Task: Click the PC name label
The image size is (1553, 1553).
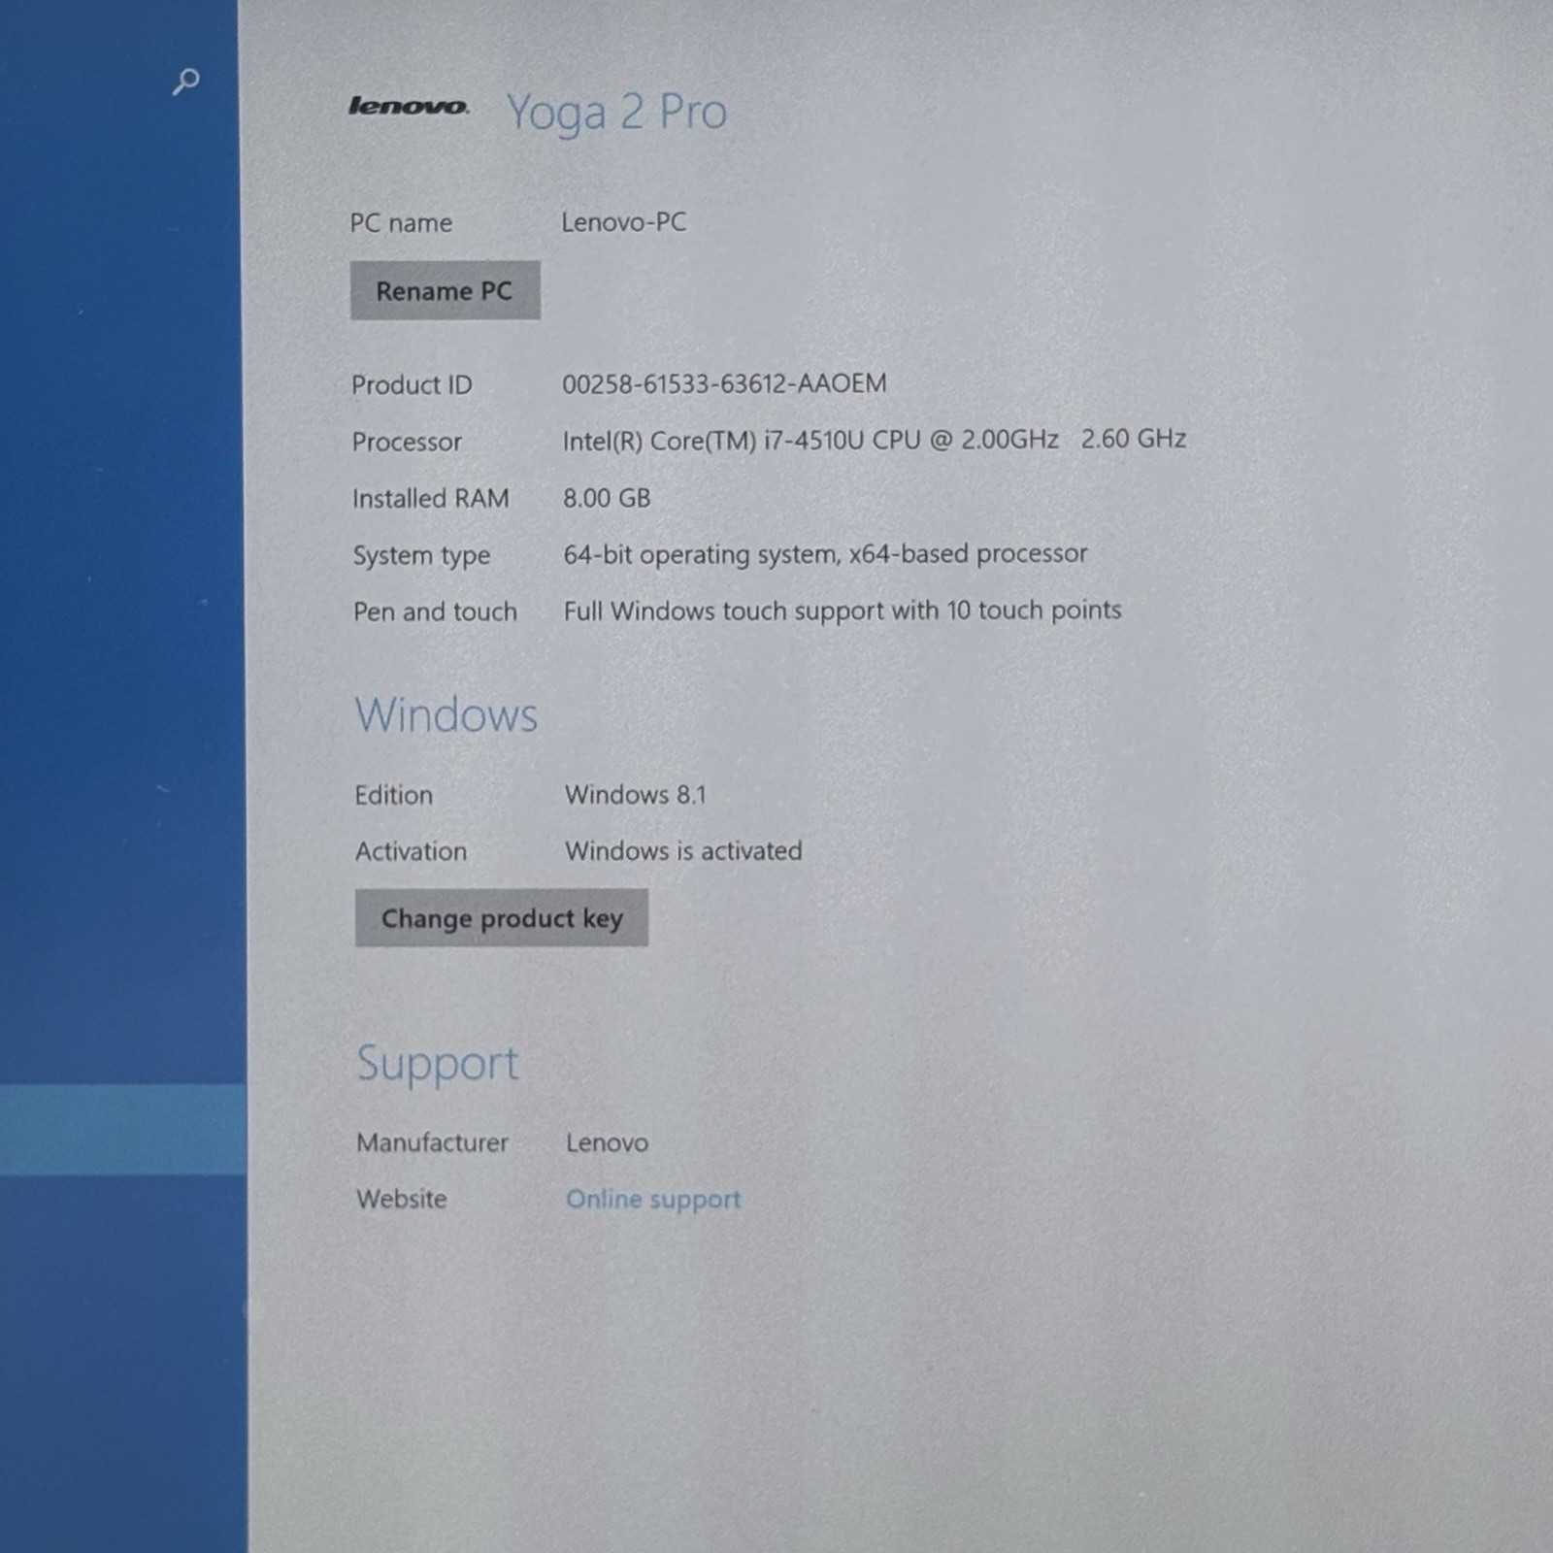Action: (x=401, y=223)
